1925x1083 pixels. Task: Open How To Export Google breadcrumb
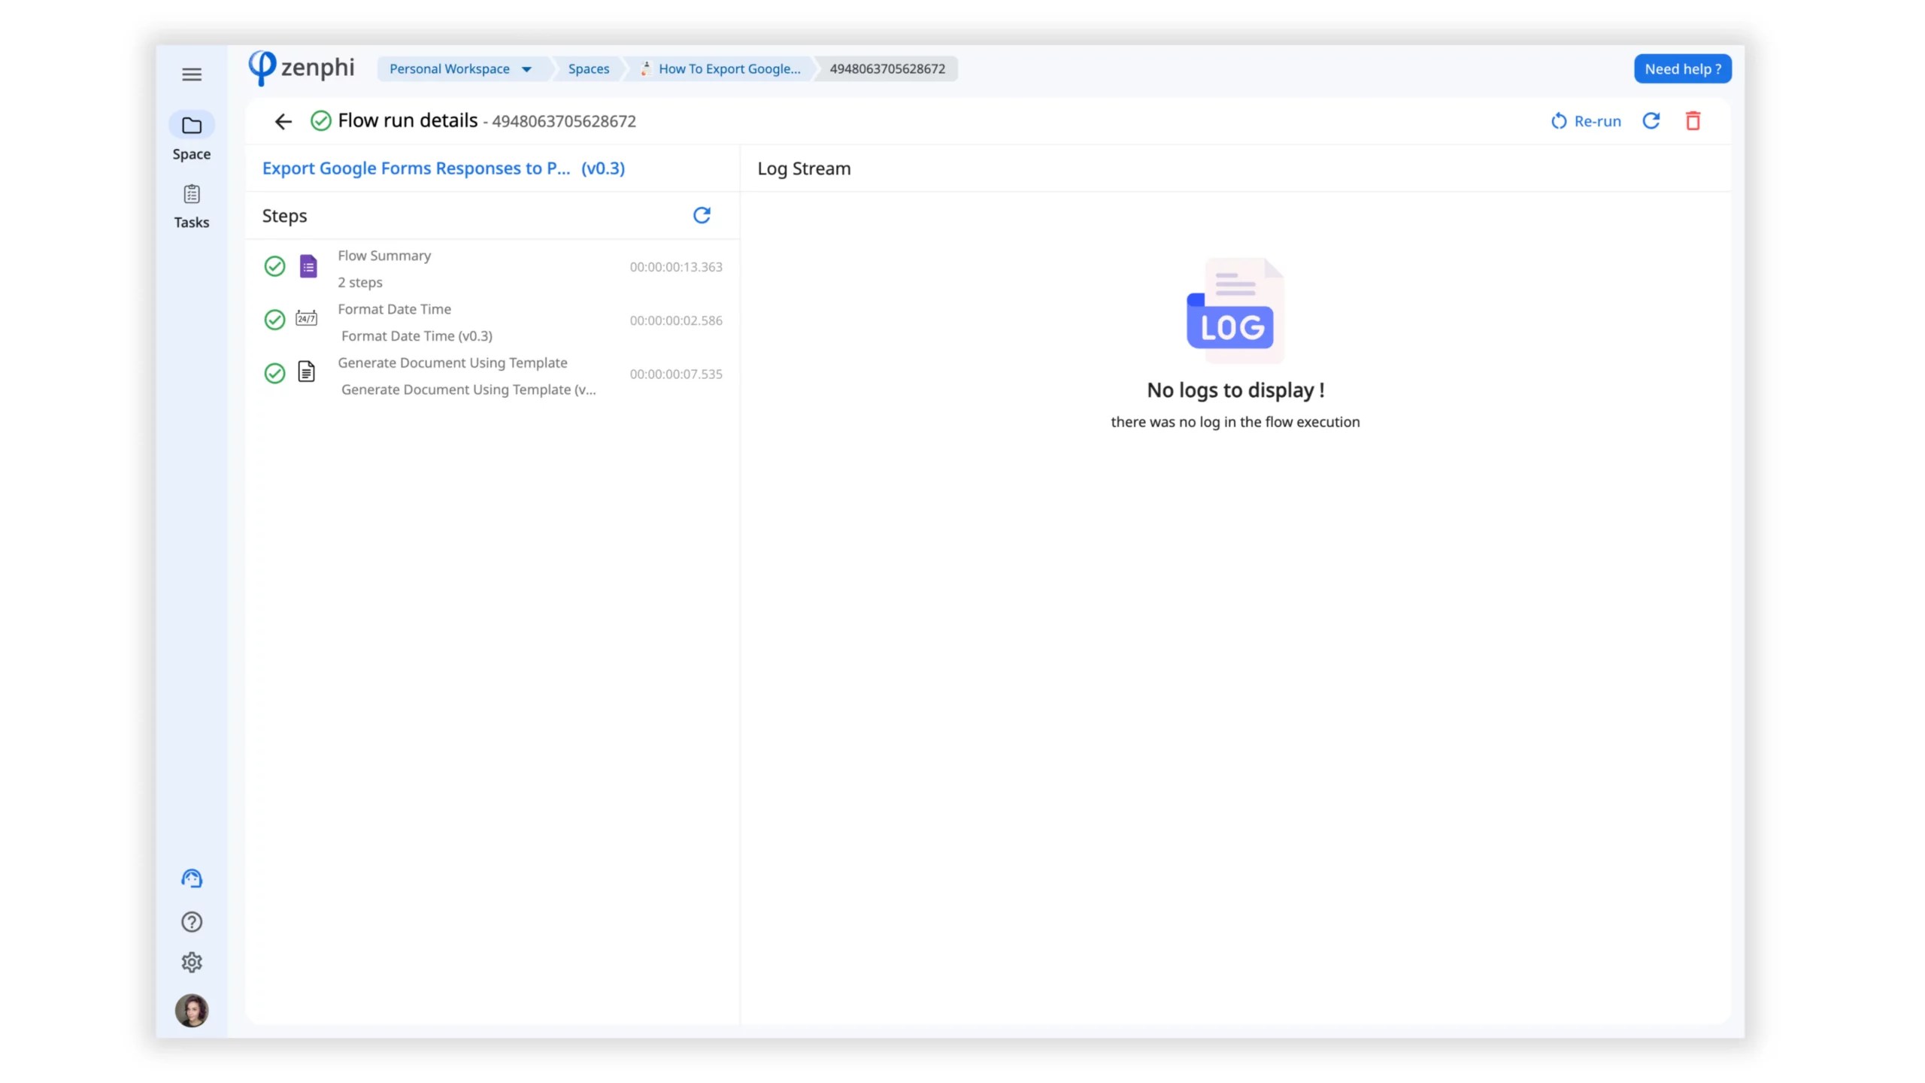pyautogui.click(x=728, y=69)
